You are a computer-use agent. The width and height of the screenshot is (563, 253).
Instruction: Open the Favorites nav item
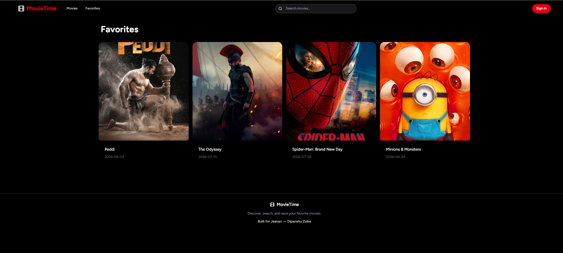92,8
